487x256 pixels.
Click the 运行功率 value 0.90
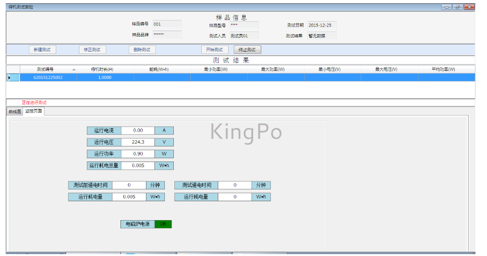[x=138, y=154]
